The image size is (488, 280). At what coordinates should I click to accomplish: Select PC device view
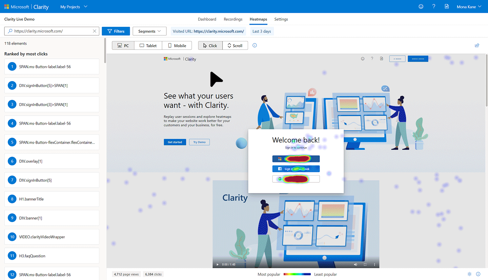[123, 45]
